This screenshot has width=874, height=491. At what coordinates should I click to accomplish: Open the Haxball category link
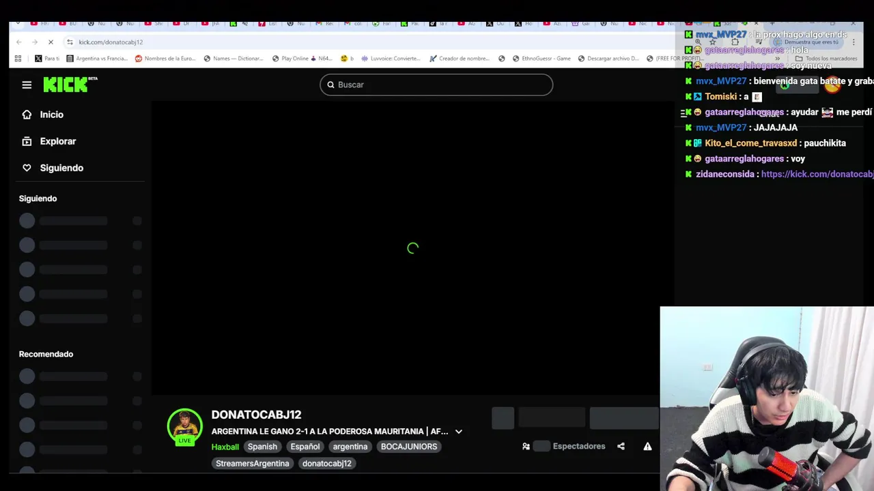[225, 447]
